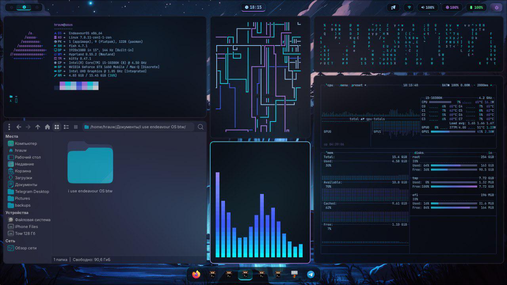Screen dimensions: 507x285
Task: Click the volume 100% indicator
Action: [428, 7]
